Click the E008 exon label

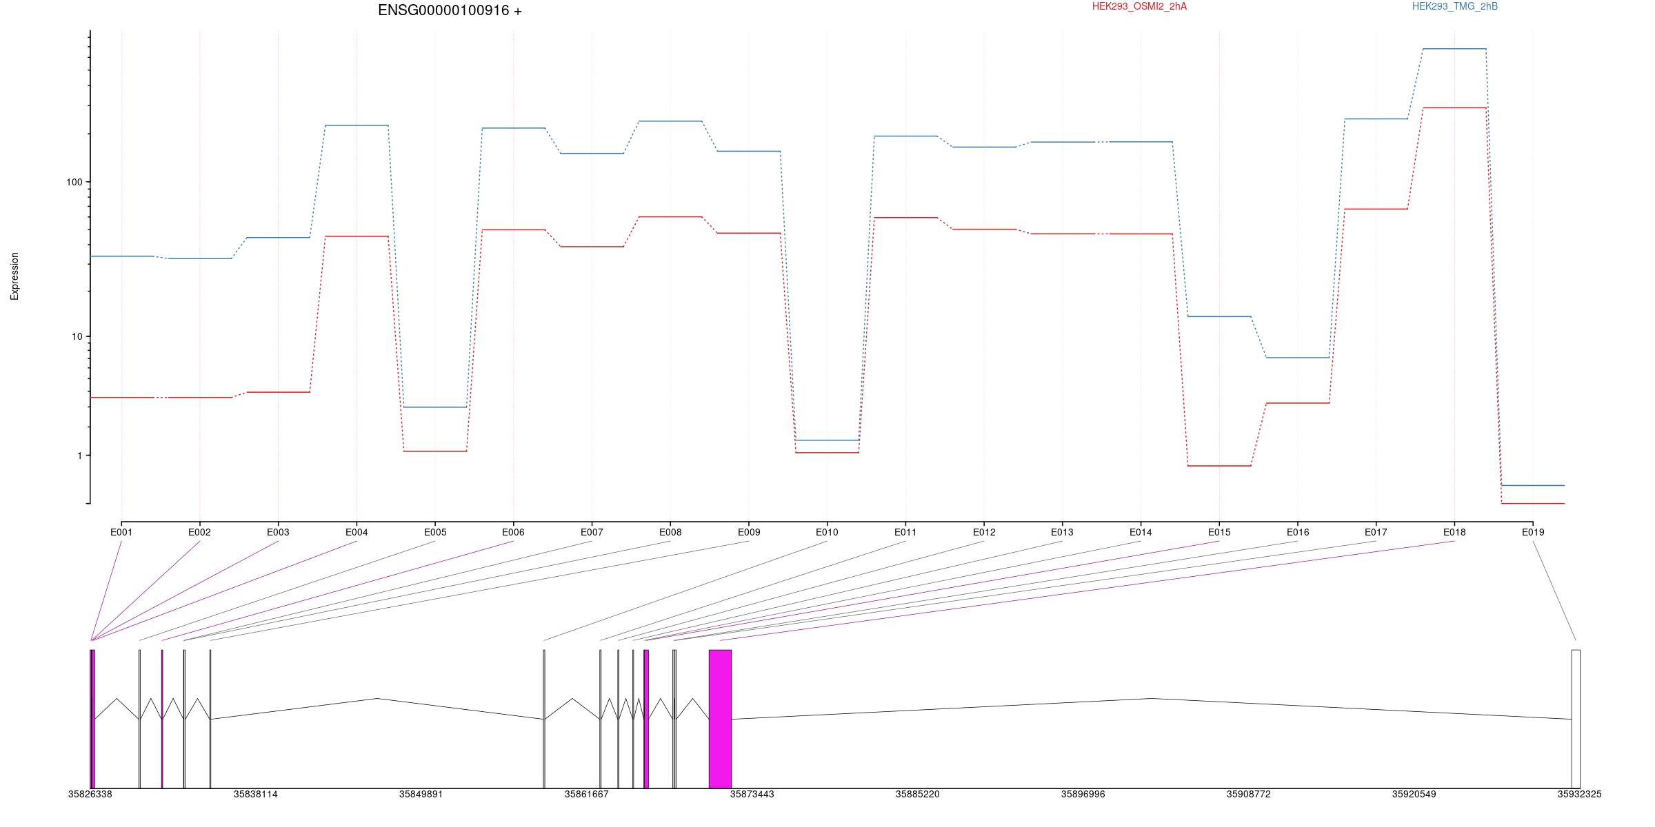coord(670,532)
